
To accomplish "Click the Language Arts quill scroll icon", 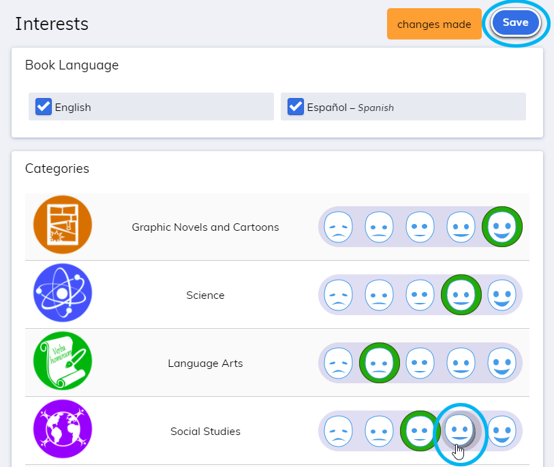I will click(x=62, y=363).
